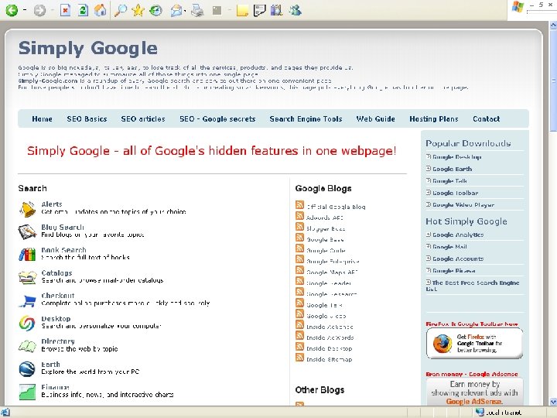Stop page loading with the red X icon
Image resolution: width=557 pixels, height=418 pixels.
pos(65,10)
